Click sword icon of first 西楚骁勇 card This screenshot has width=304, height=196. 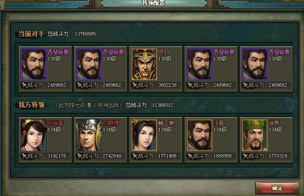click(24, 85)
